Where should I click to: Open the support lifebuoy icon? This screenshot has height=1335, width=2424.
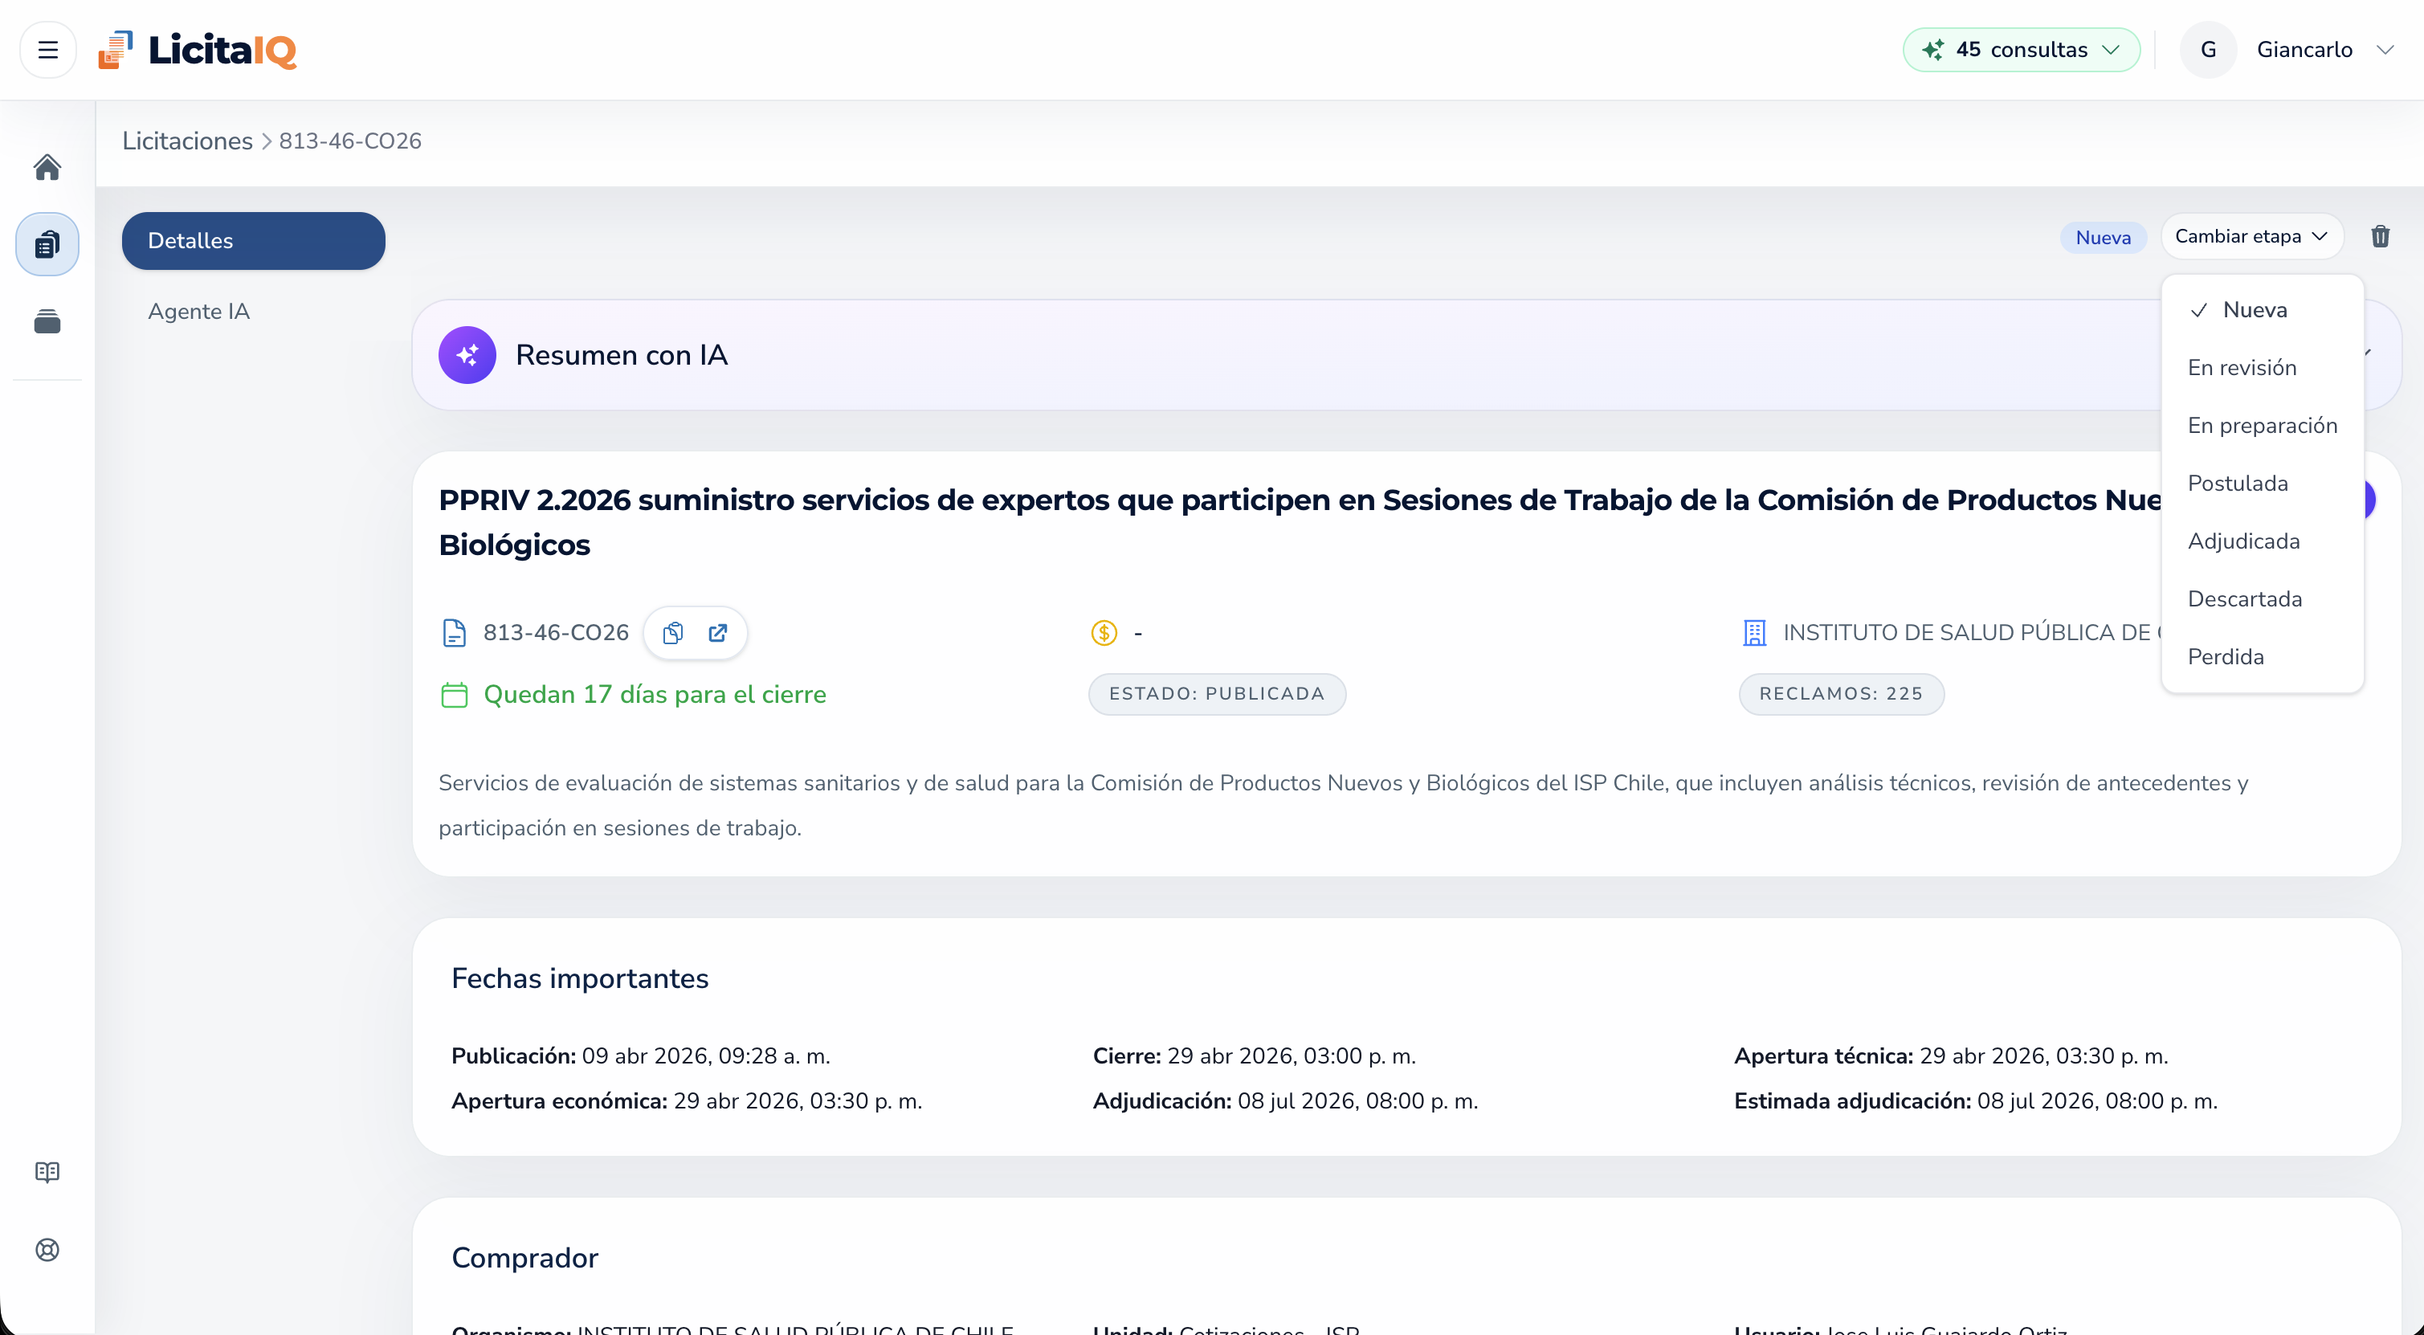47,1249
